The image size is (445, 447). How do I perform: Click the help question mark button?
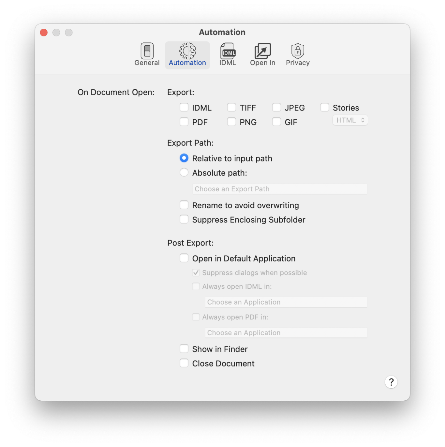391,382
